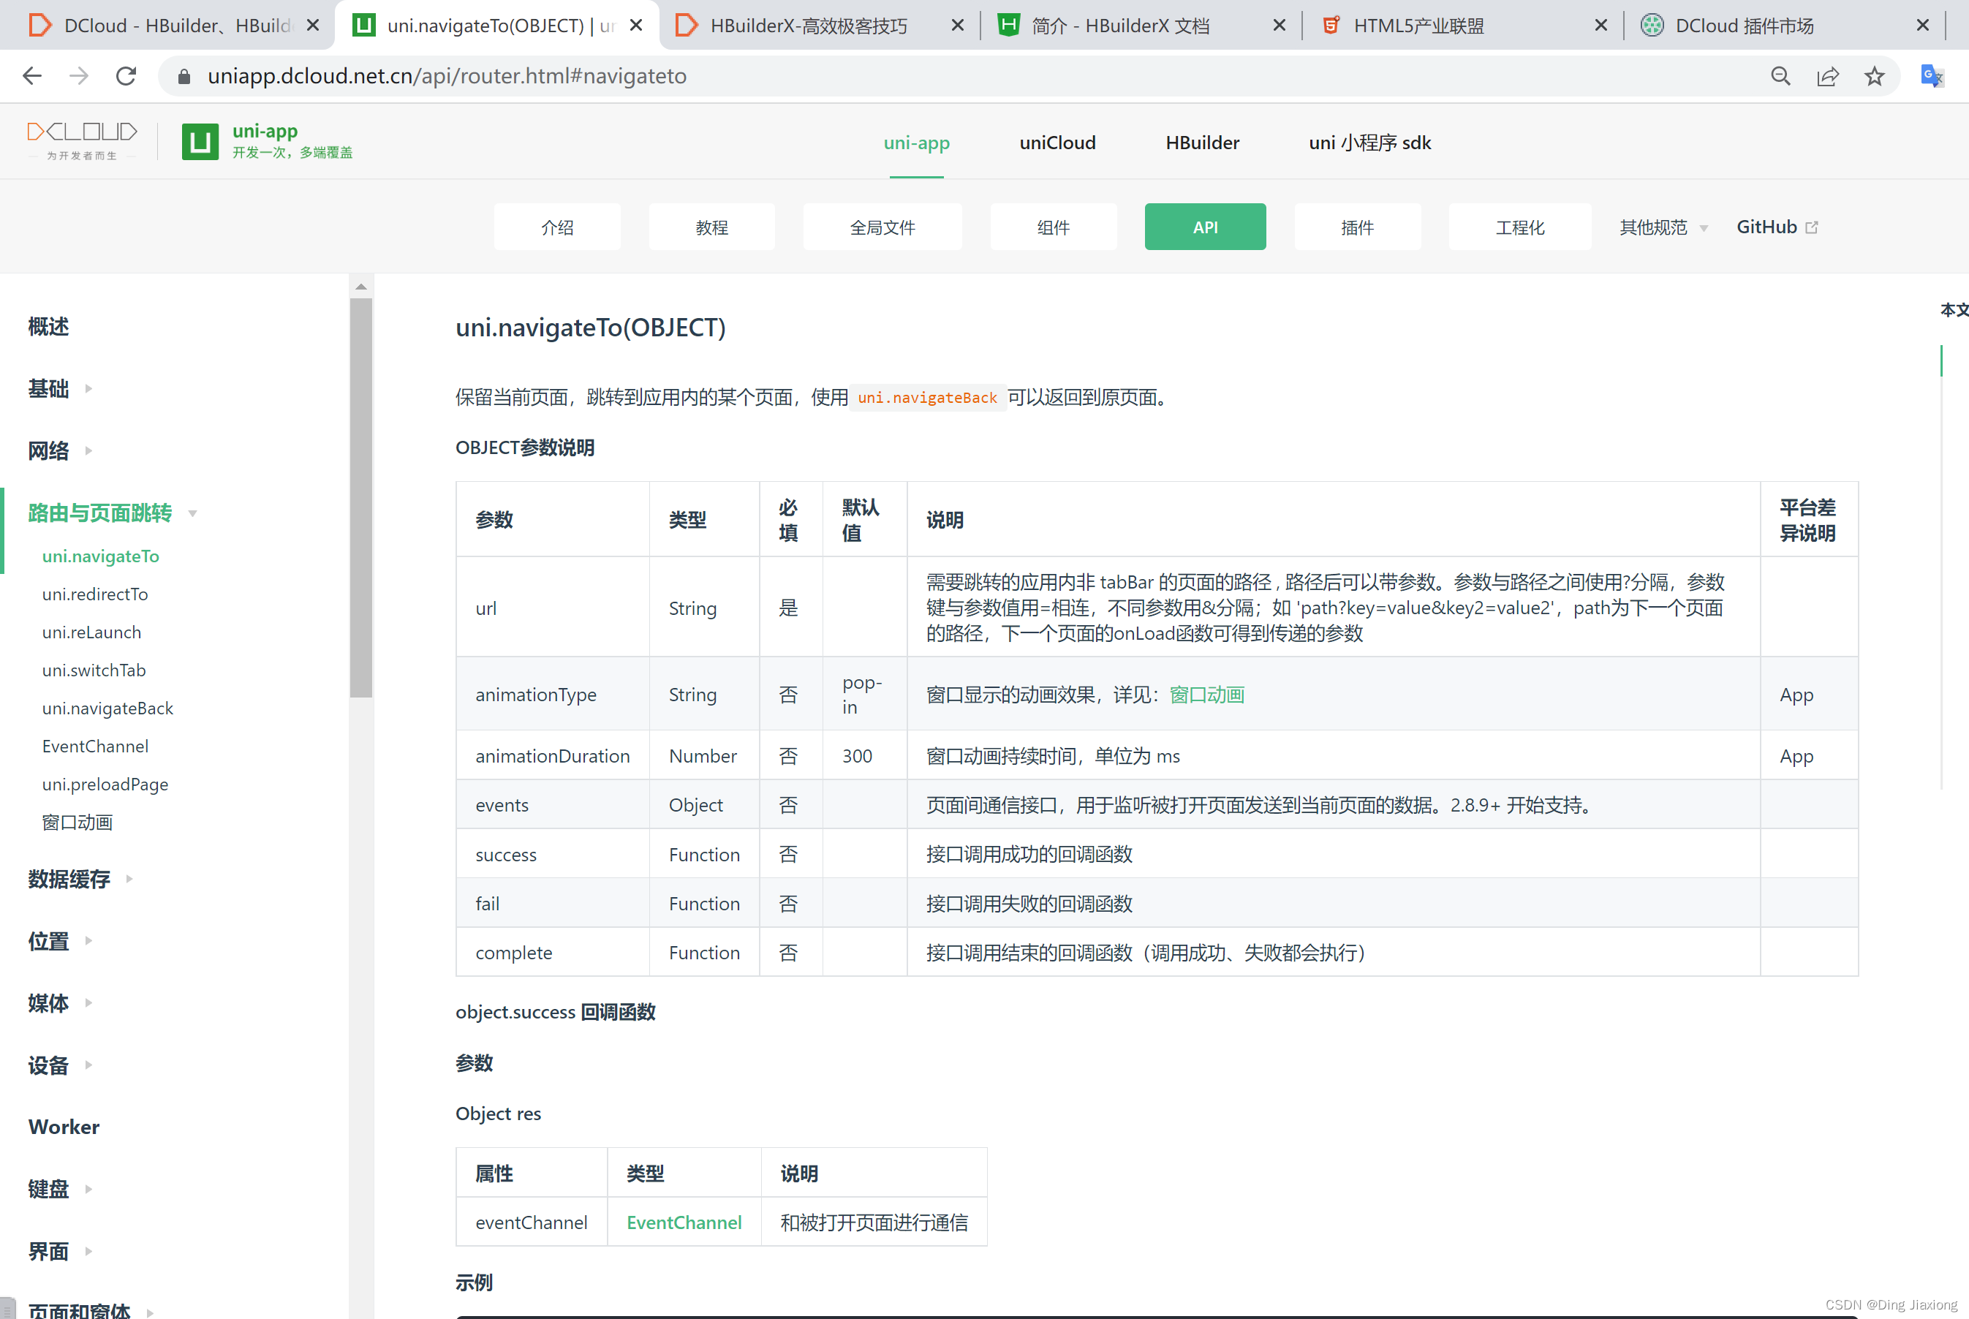Open the 插件 section button
Viewport: 1969px width, 1319px height.
[1358, 227]
